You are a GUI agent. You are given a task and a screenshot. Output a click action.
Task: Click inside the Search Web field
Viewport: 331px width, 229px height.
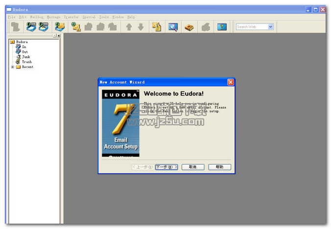[x=252, y=27]
